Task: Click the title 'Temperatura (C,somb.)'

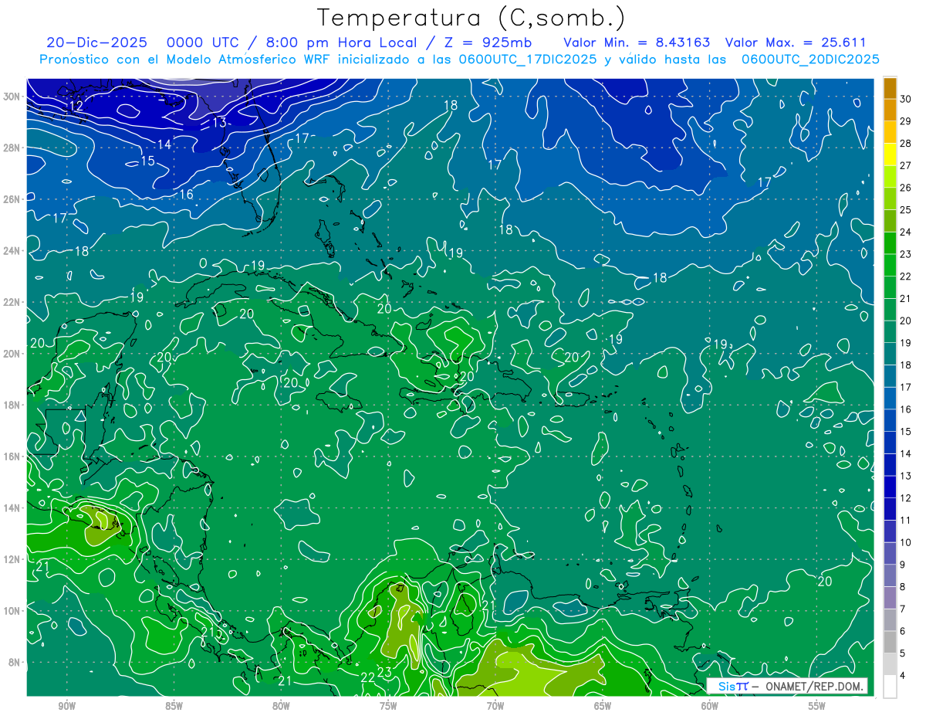Action: pos(471,18)
